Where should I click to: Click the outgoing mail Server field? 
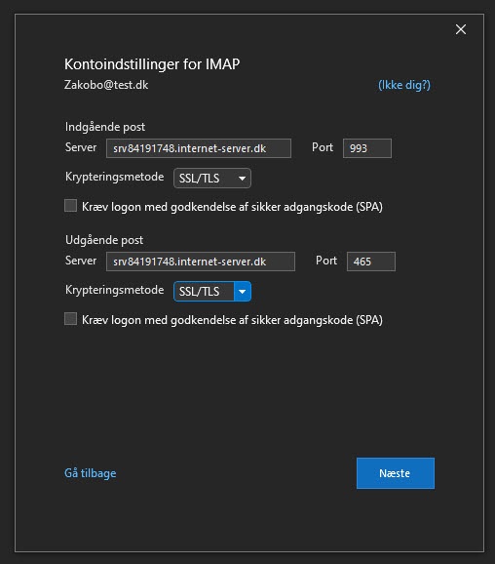click(201, 262)
